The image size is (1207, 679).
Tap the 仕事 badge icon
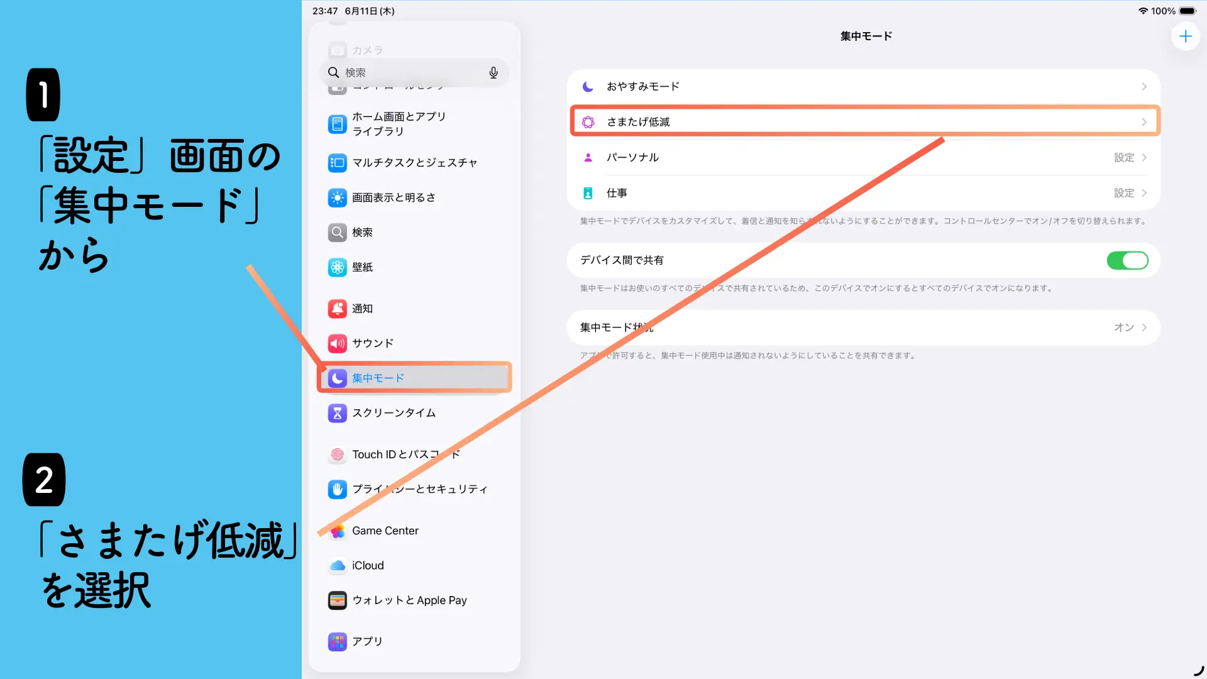point(588,194)
